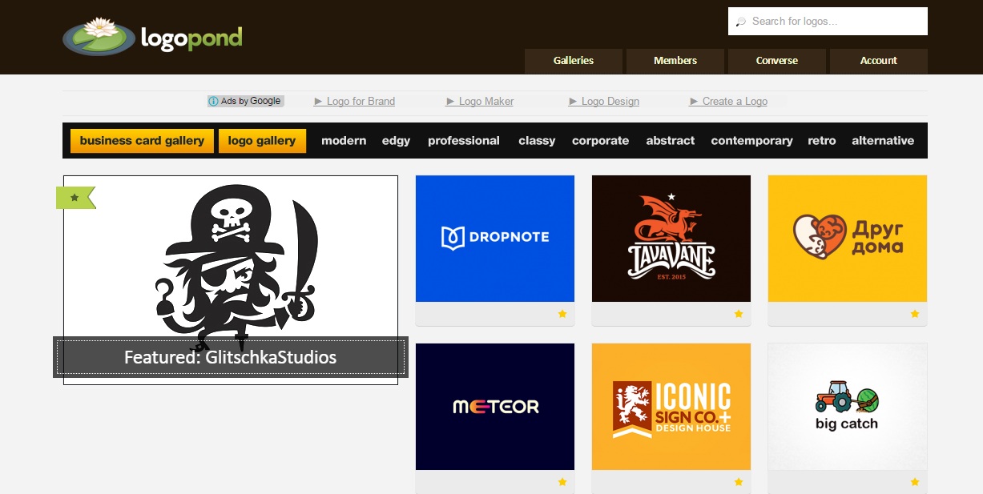Open the featured pirate logo thumbnail
Screen dimensions: 983x494
(231, 280)
